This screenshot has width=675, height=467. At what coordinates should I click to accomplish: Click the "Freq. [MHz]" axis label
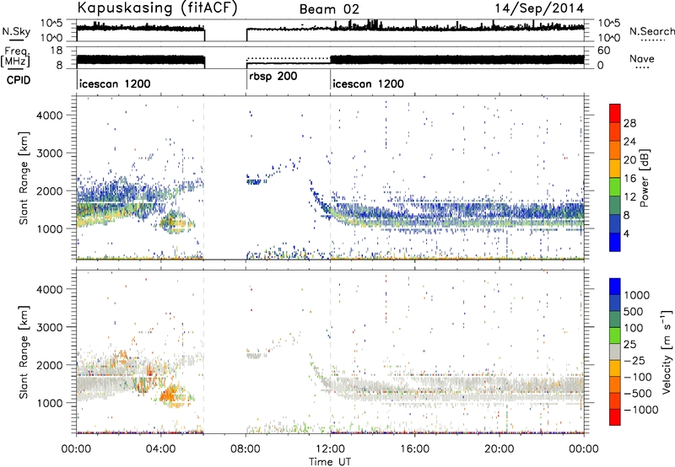coord(15,57)
